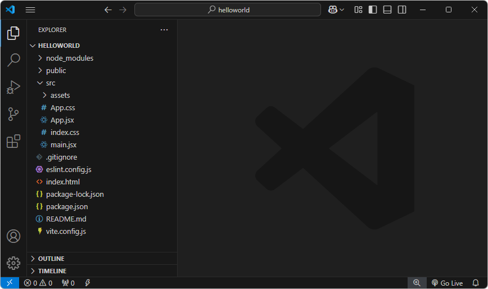This screenshot has width=488, height=289.
Task: Open the package.json file
Action: (x=102, y=206)
